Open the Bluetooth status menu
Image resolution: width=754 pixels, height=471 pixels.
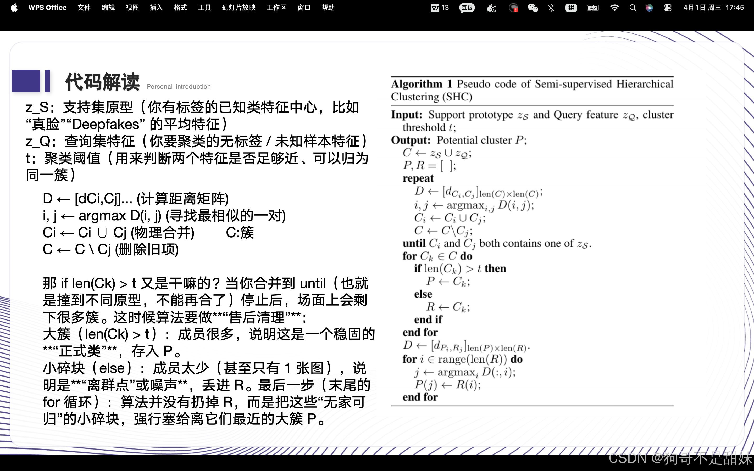click(551, 8)
